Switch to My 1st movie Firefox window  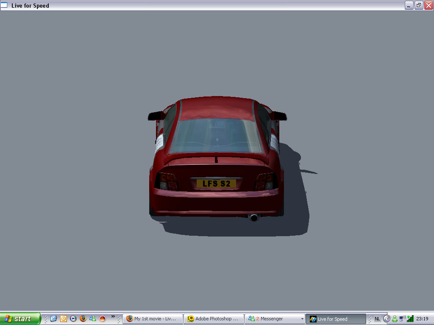(x=153, y=319)
